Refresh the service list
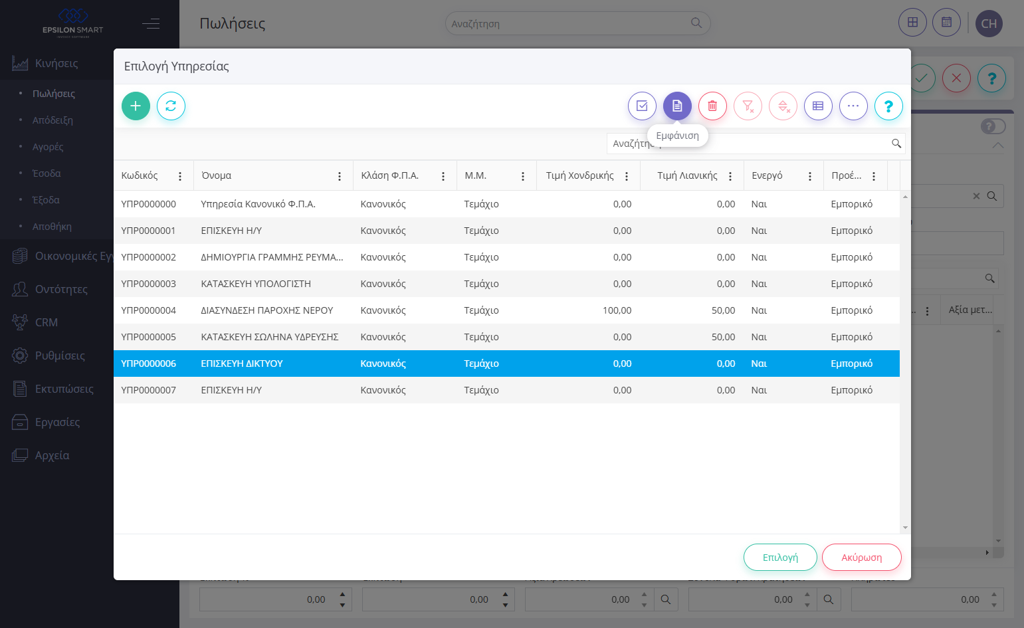 [x=171, y=106]
